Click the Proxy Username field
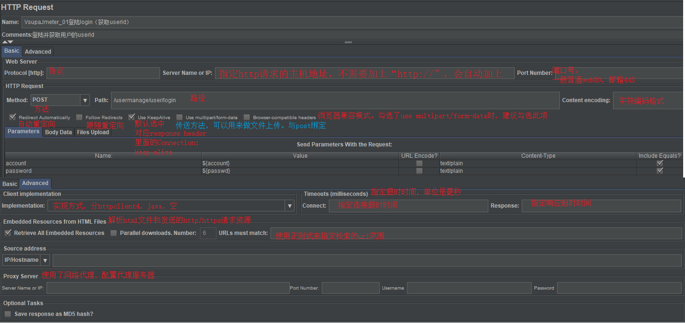 pos(469,288)
